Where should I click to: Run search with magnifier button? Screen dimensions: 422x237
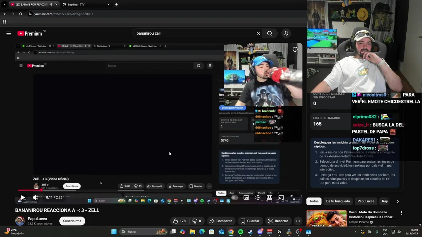pyautogui.click(x=270, y=33)
